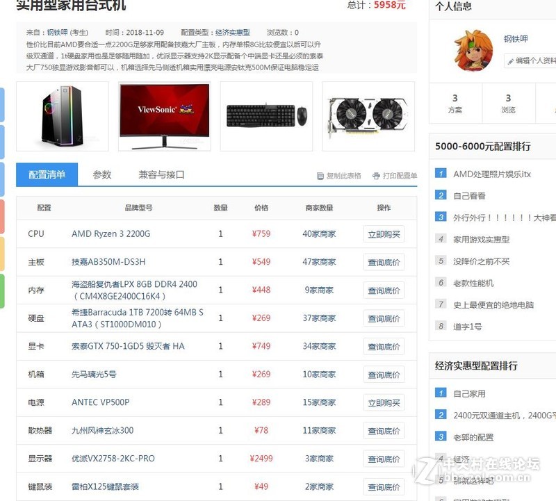The width and height of the screenshot is (556, 501).
Task: Open 技嘉AB350M-DS3H product link
Action: [108, 262]
